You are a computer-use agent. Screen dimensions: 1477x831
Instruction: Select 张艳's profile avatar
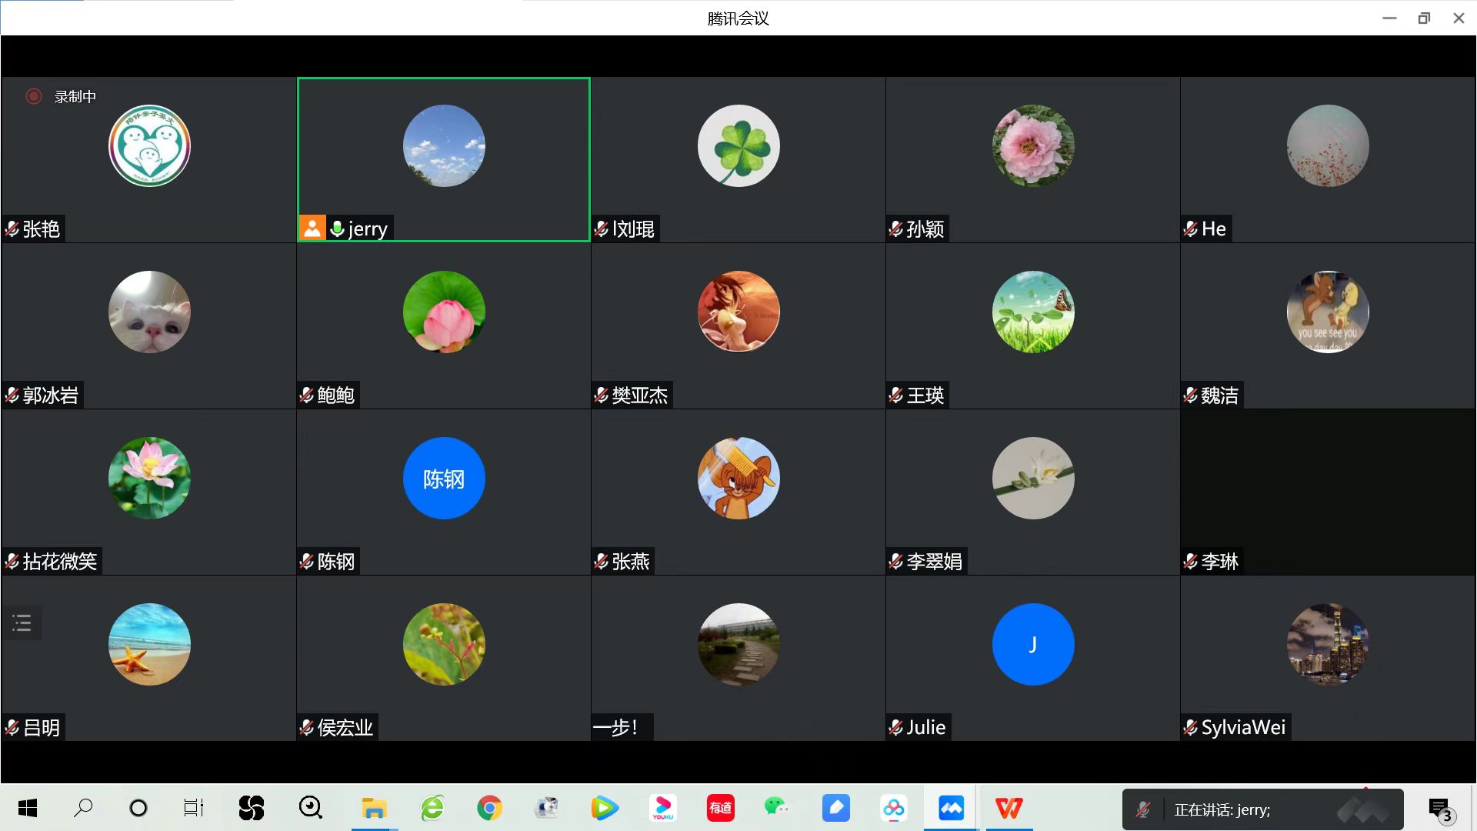point(149,145)
